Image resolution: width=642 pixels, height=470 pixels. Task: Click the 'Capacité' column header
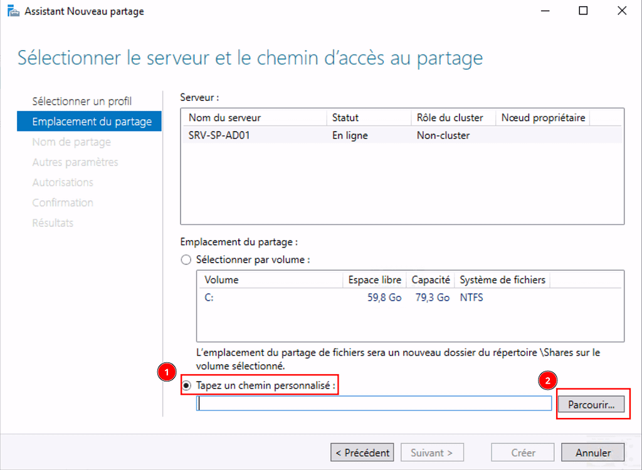tap(431, 280)
